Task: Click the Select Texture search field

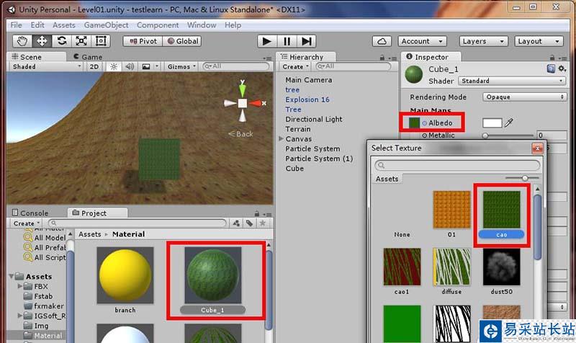Action: pos(457,165)
